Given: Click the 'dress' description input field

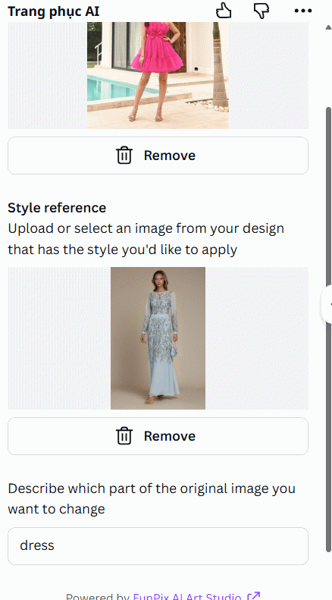Looking at the screenshot, I should click(x=158, y=546).
